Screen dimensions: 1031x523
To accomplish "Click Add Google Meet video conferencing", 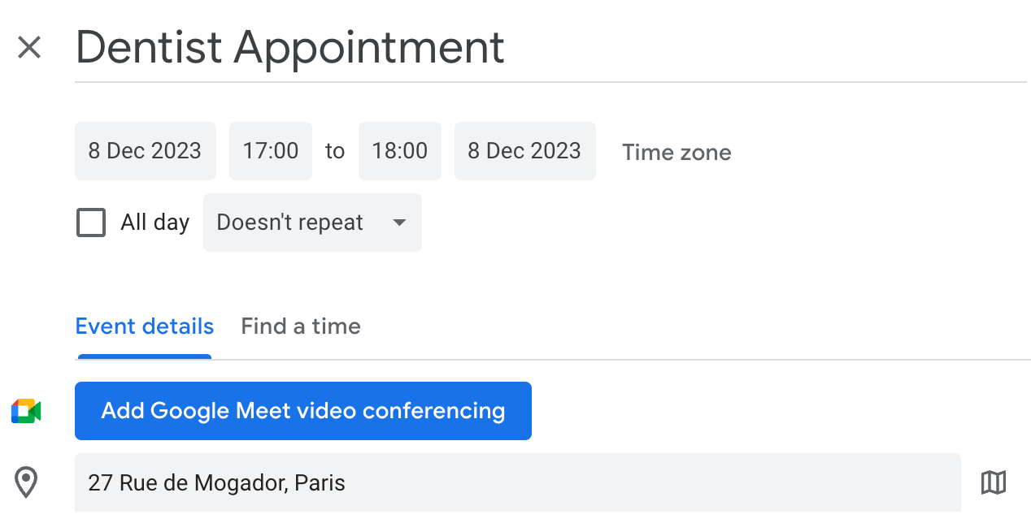I will (302, 411).
